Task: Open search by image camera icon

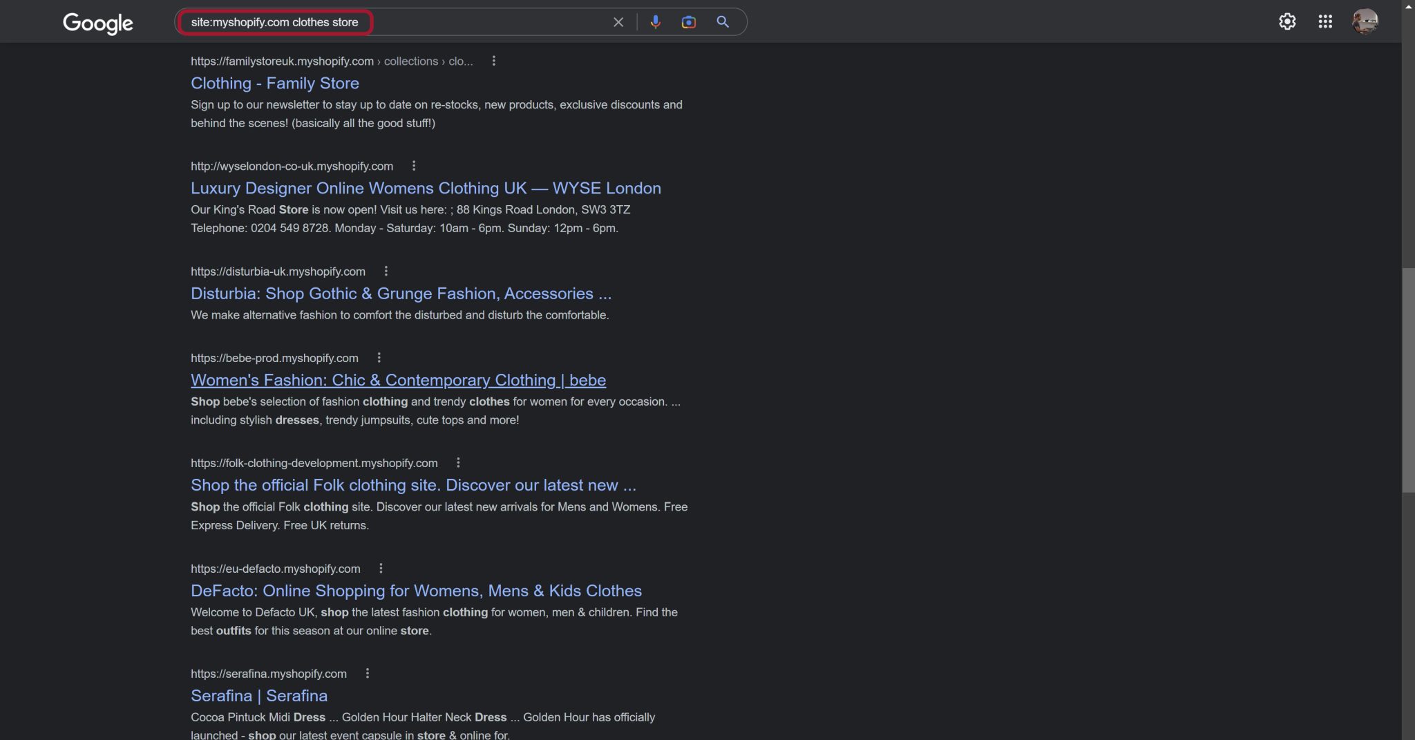Action: (x=688, y=22)
